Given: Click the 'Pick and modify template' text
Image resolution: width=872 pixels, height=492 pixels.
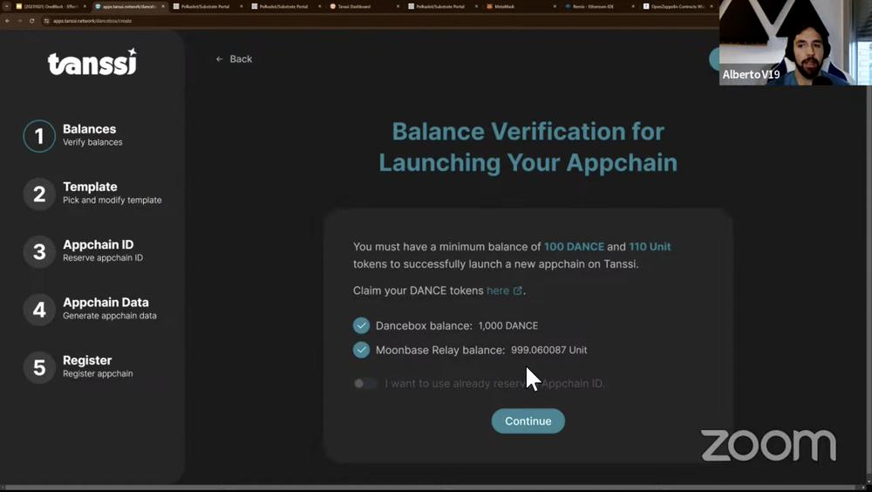Looking at the screenshot, I should 112,201.
